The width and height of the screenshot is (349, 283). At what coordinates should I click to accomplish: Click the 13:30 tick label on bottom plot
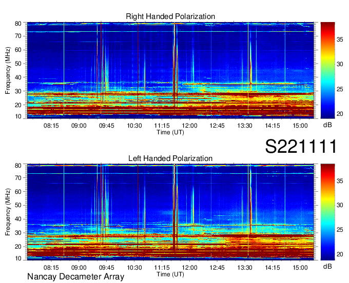point(245,268)
